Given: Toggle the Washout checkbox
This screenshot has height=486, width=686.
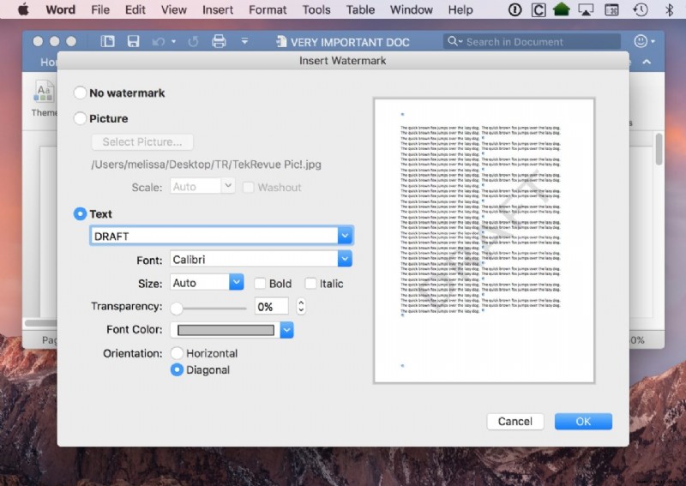Looking at the screenshot, I should point(248,187).
